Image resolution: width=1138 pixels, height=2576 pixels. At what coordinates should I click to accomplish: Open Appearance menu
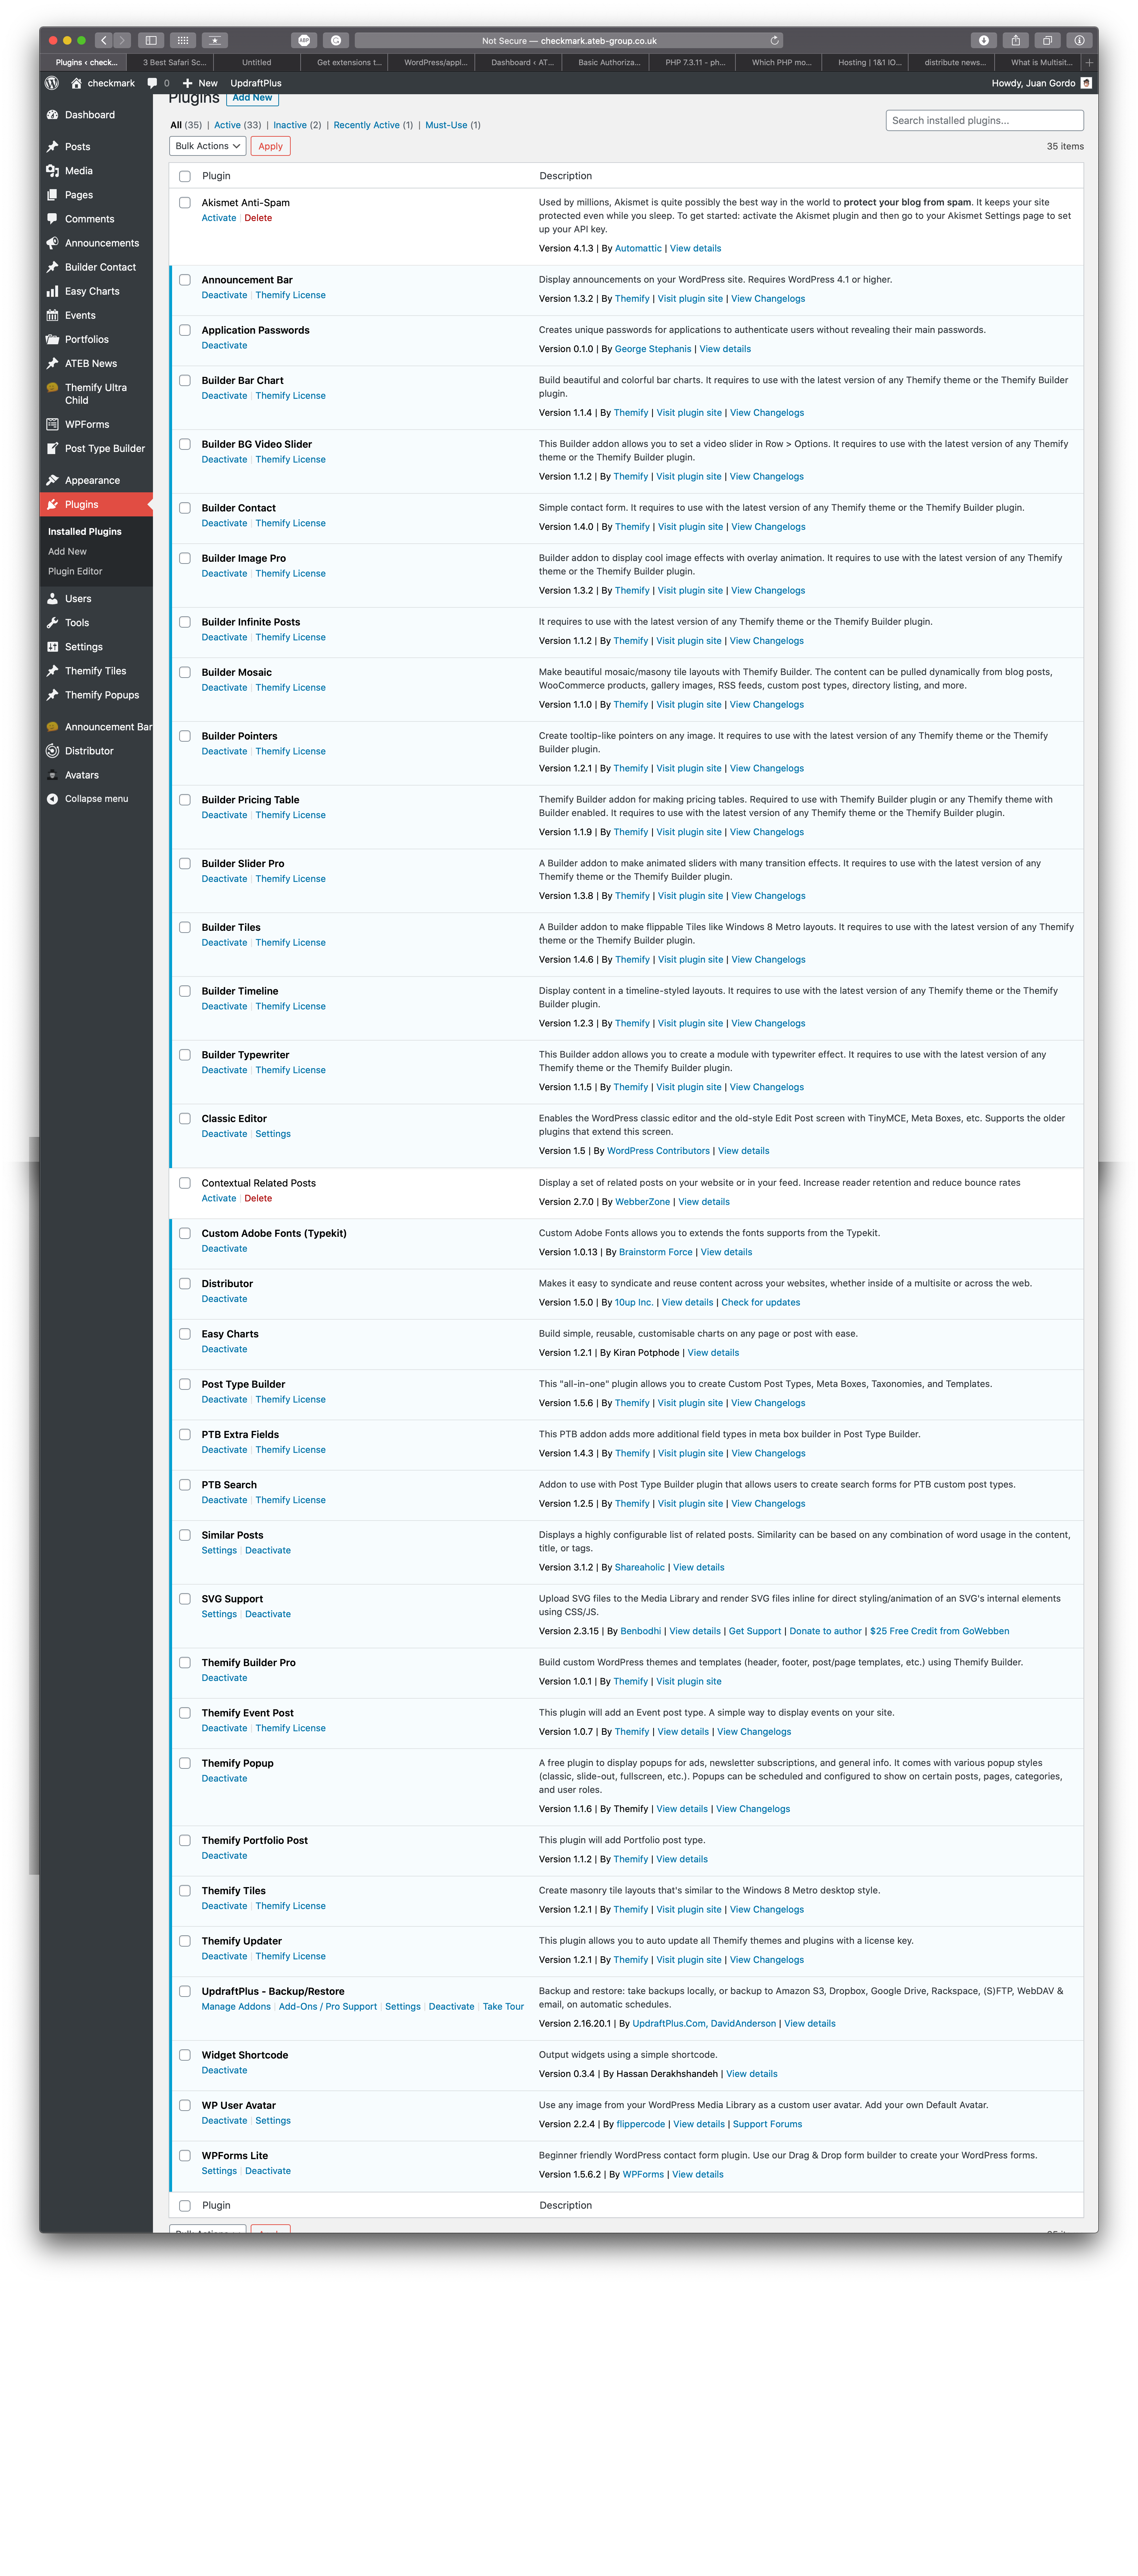(x=92, y=480)
